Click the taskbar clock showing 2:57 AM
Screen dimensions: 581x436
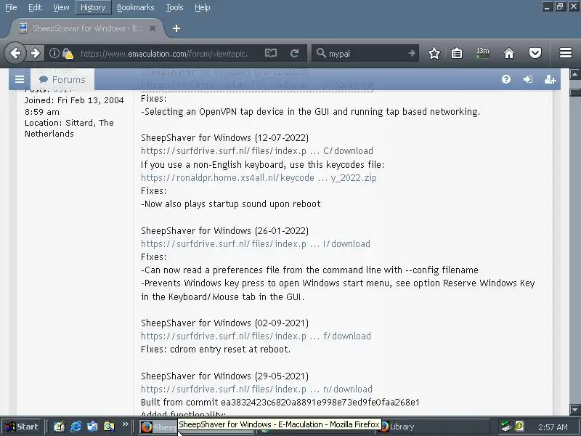point(553,427)
